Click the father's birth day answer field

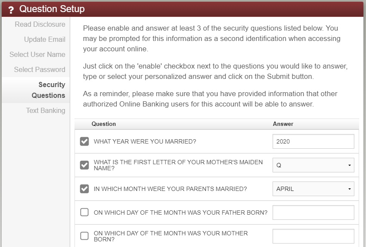click(x=313, y=213)
